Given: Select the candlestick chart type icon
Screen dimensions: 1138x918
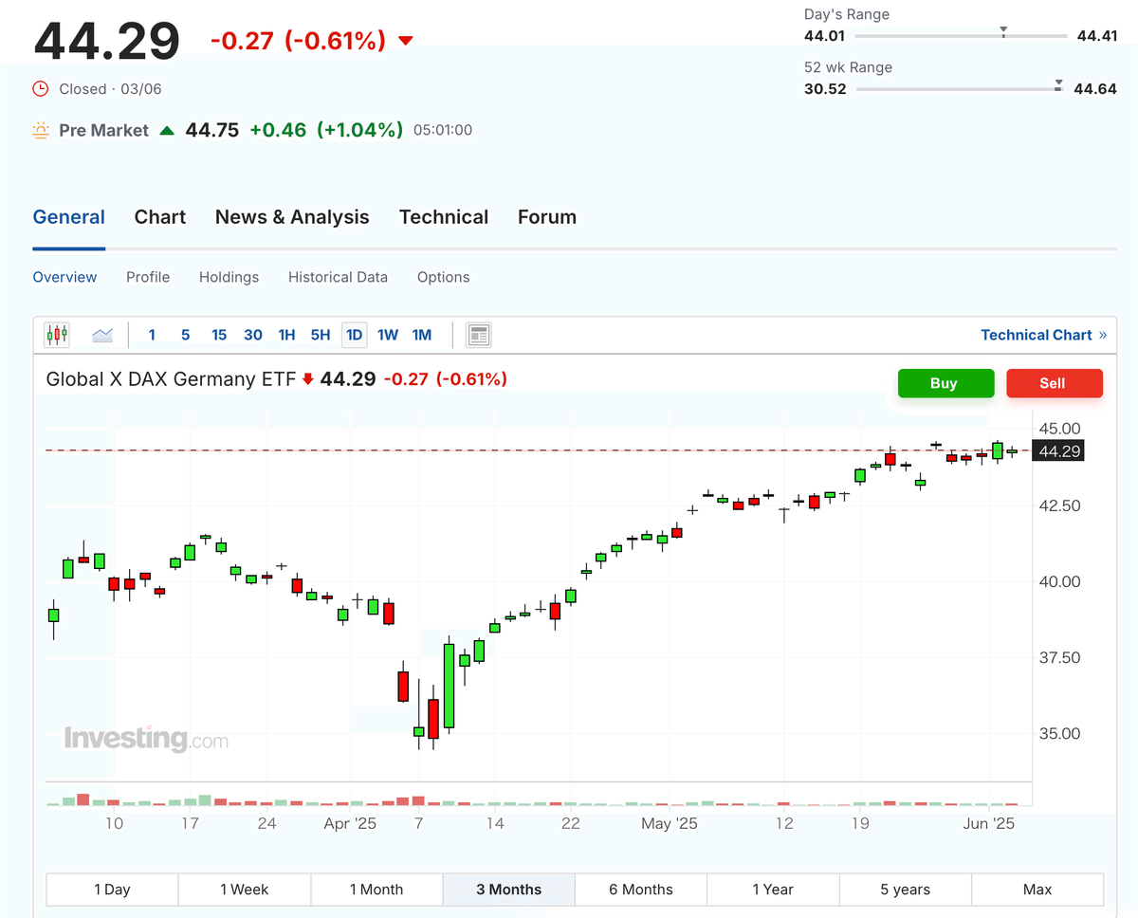Looking at the screenshot, I should (57, 334).
